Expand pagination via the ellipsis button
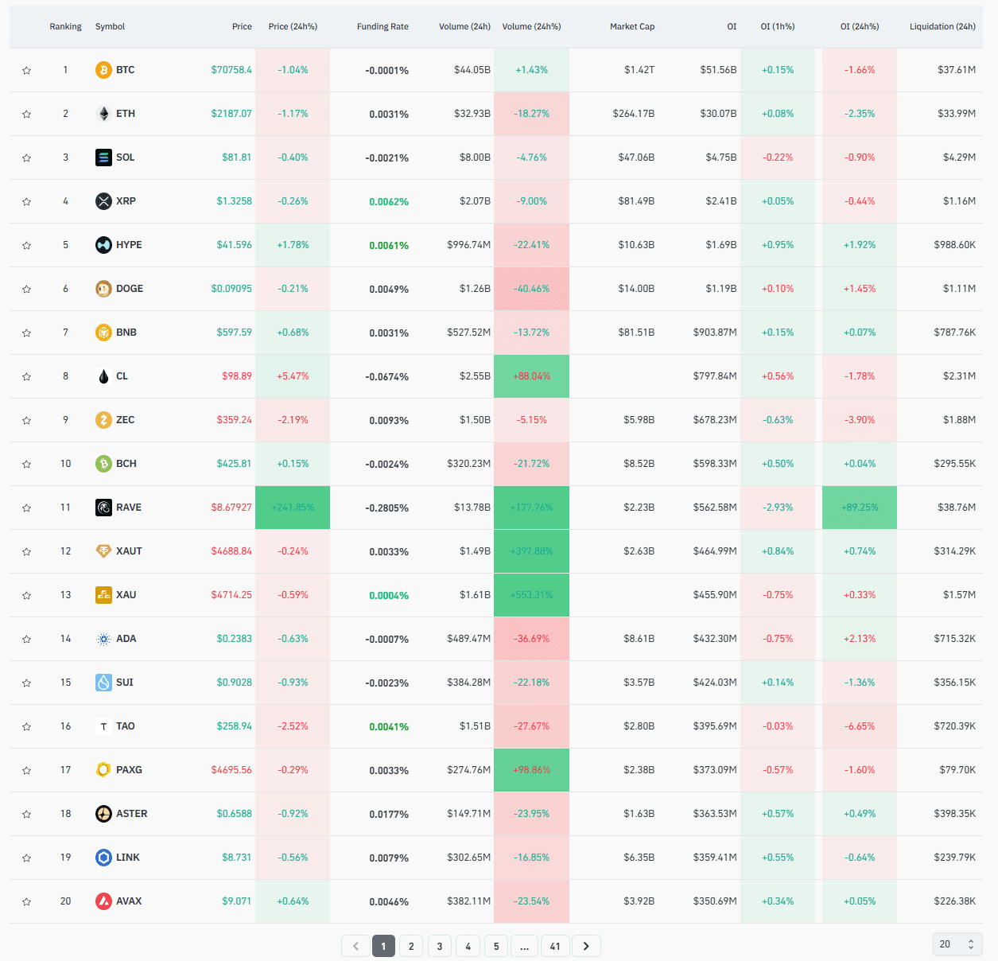998x961 pixels. (x=524, y=946)
